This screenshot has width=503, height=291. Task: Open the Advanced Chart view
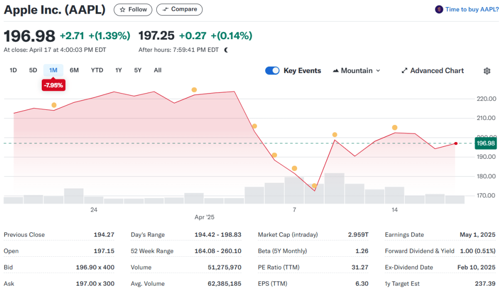pyautogui.click(x=432, y=71)
